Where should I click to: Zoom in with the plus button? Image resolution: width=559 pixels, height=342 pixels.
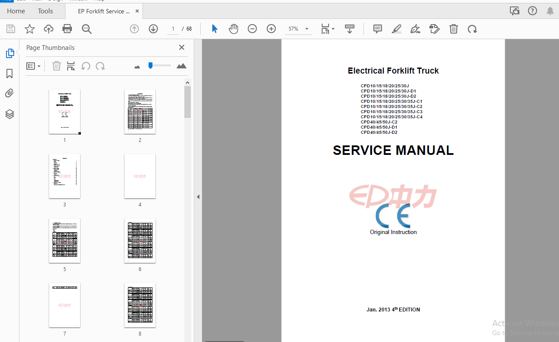click(271, 29)
